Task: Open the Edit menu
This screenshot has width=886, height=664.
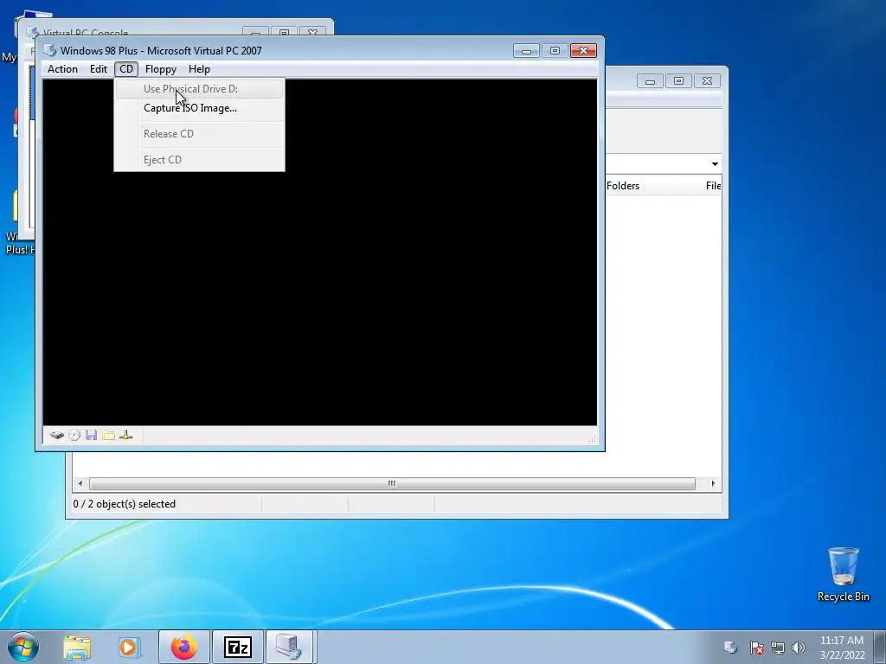Action: click(x=99, y=69)
